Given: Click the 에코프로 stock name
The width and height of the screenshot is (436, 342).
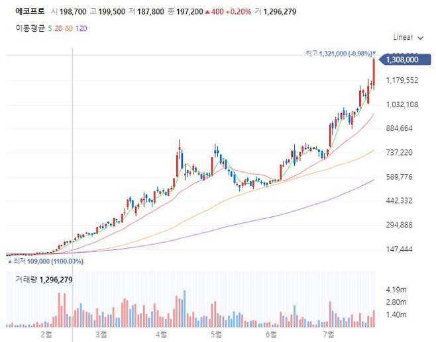Looking at the screenshot, I should click(x=28, y=11).
